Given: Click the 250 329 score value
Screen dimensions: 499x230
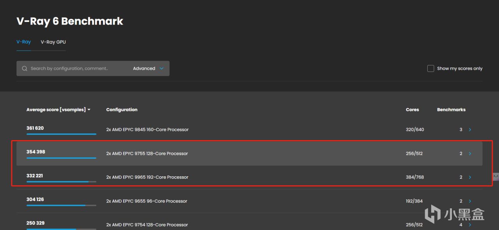Looking at the screenshot, I should 35,223.
